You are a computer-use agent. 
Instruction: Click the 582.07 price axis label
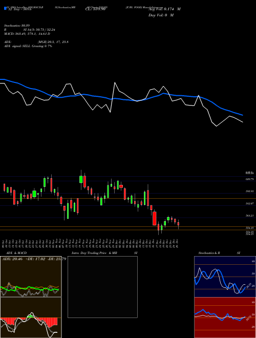pyautogui.click(x=250, y=203)
